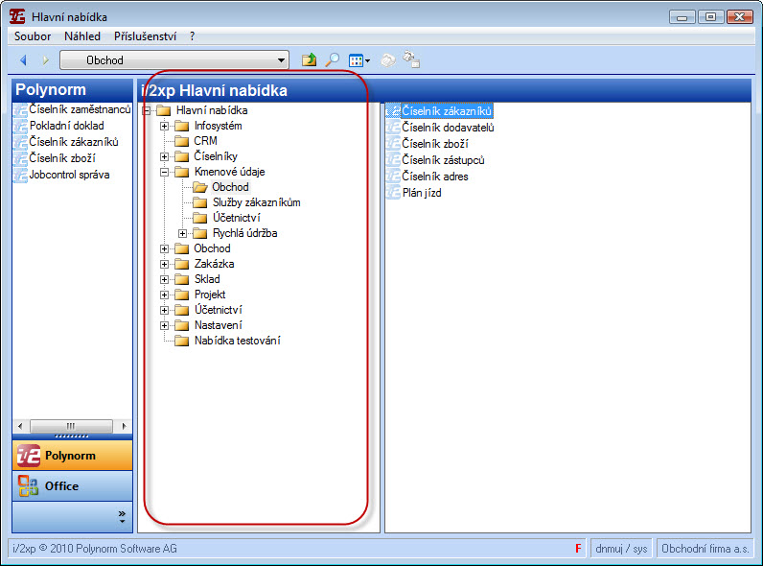Click the Obchodní firma a.s. status entry
763x566 pixels.
(x=705, y=549)
